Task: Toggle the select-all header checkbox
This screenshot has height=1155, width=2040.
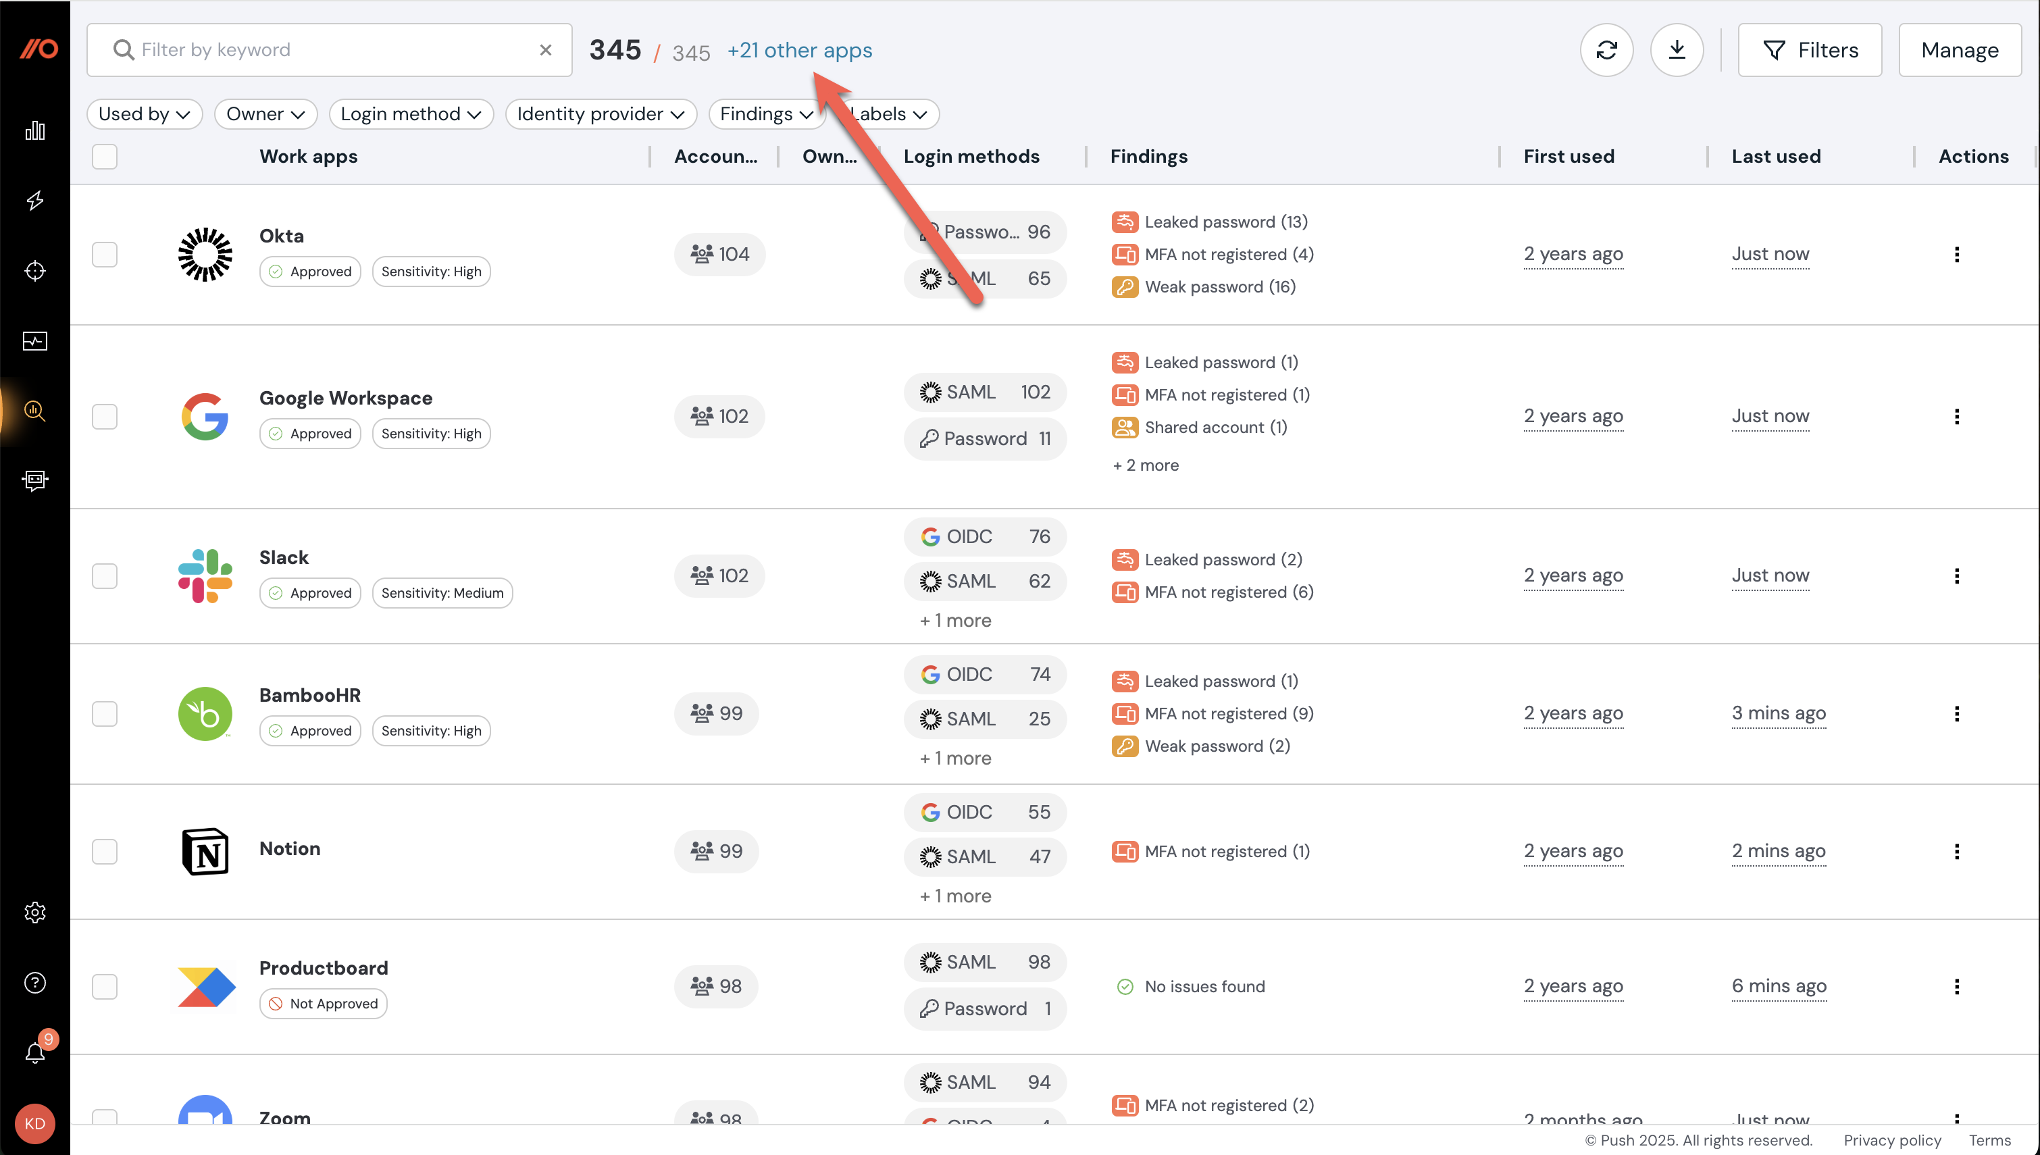Action: pos(105,156)
